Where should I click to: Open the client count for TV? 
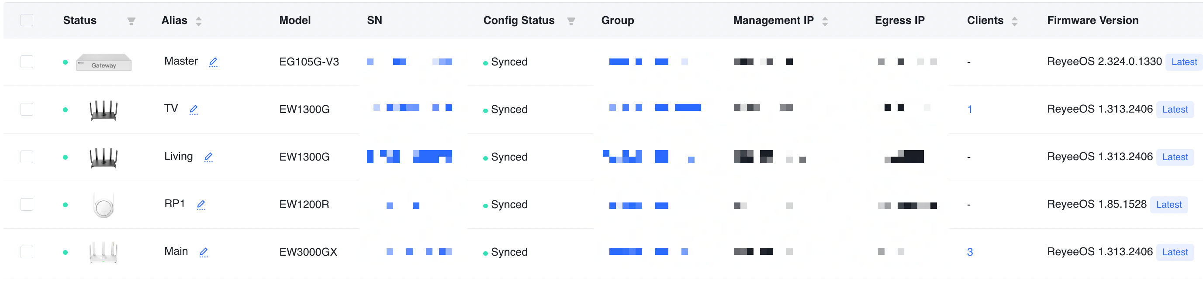[970, 110]
